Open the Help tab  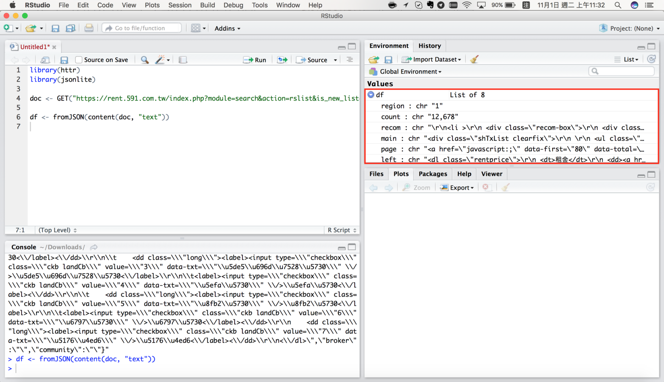click(464, 174)
